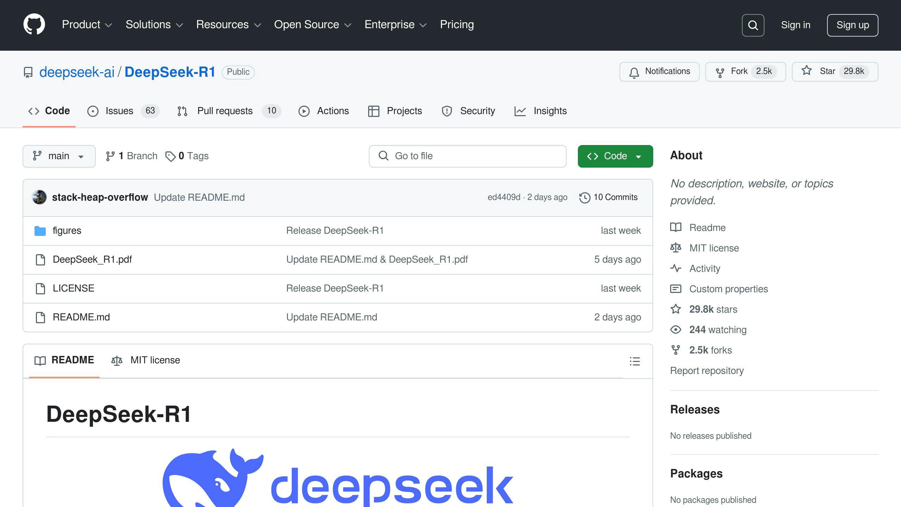Screen dimensions: 901x507
Task: Focus the Go to file search field
Action: point(467,156)
